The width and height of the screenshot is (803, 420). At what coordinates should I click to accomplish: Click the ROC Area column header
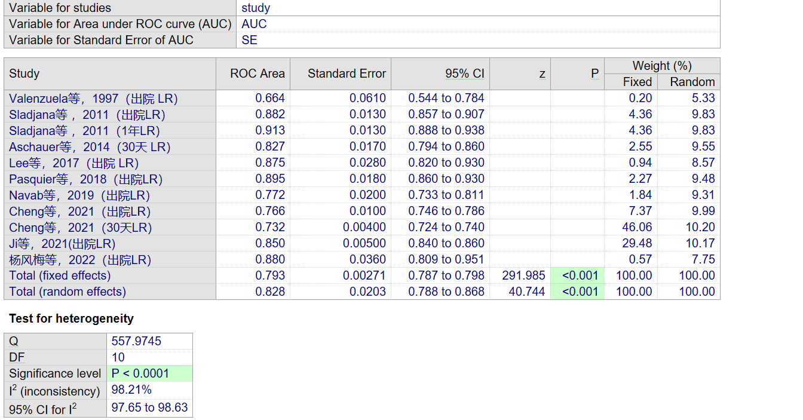coord(258,73)
